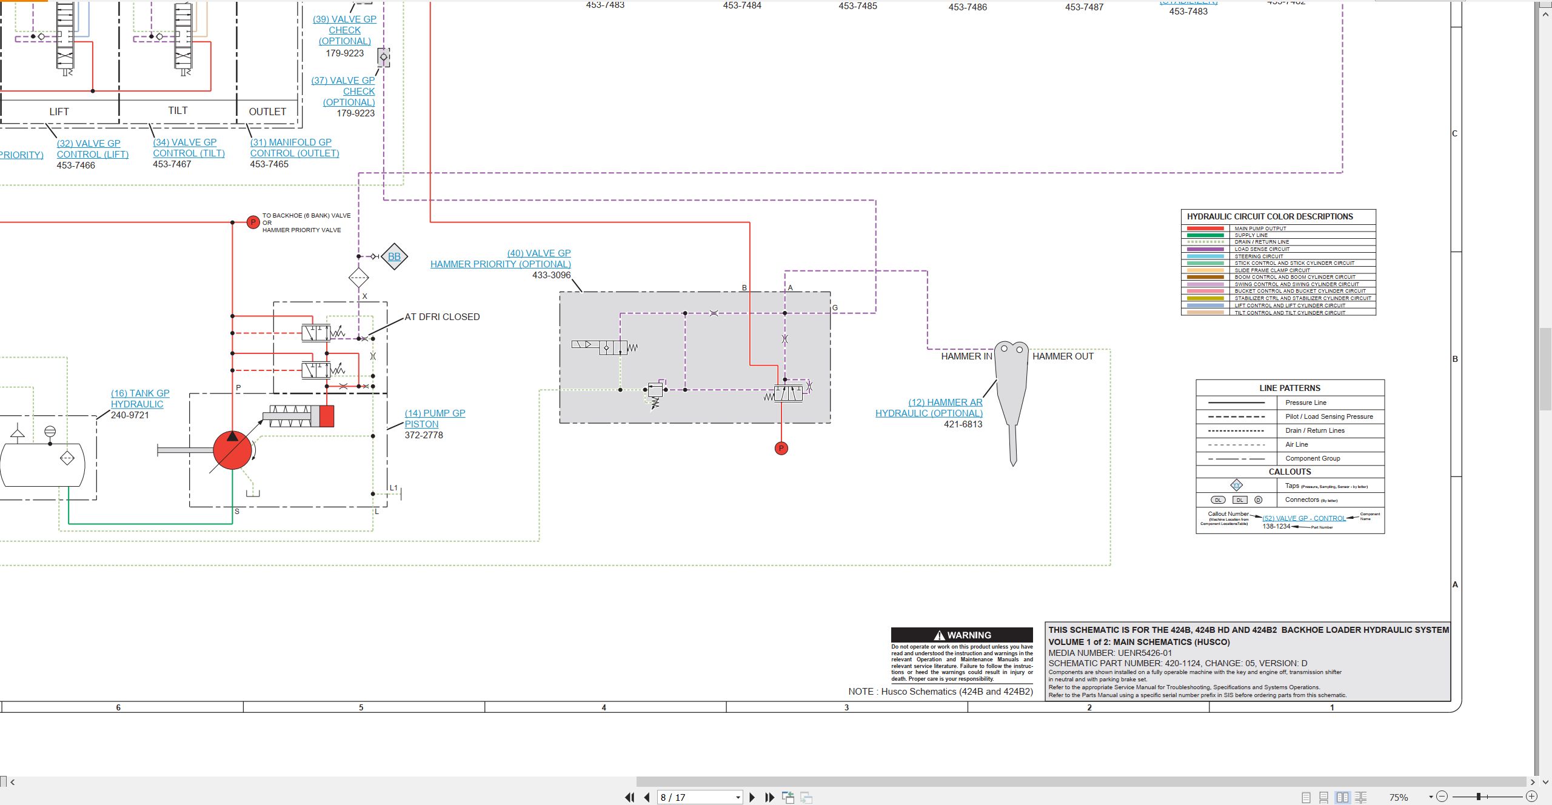Click the Main Pump Output red swatch
Screen dimensions: 1552x805
[x=1205, y=229]
